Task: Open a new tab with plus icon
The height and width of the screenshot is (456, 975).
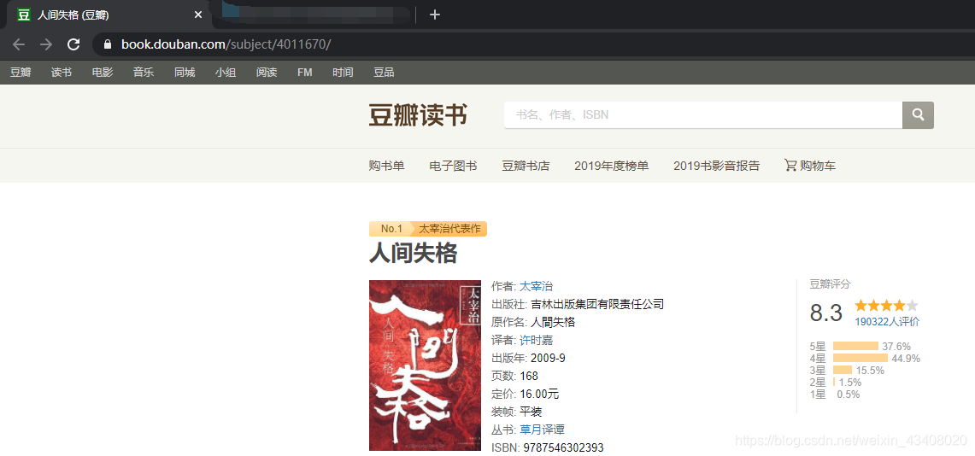Action: (435, 15)
